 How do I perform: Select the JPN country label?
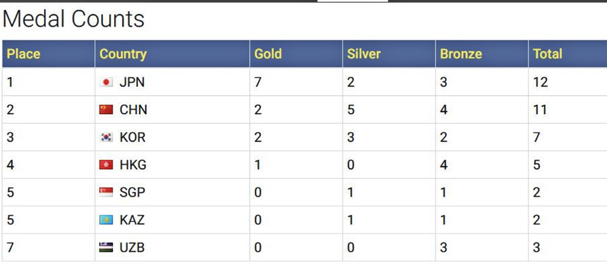click(x=132, y=82)
